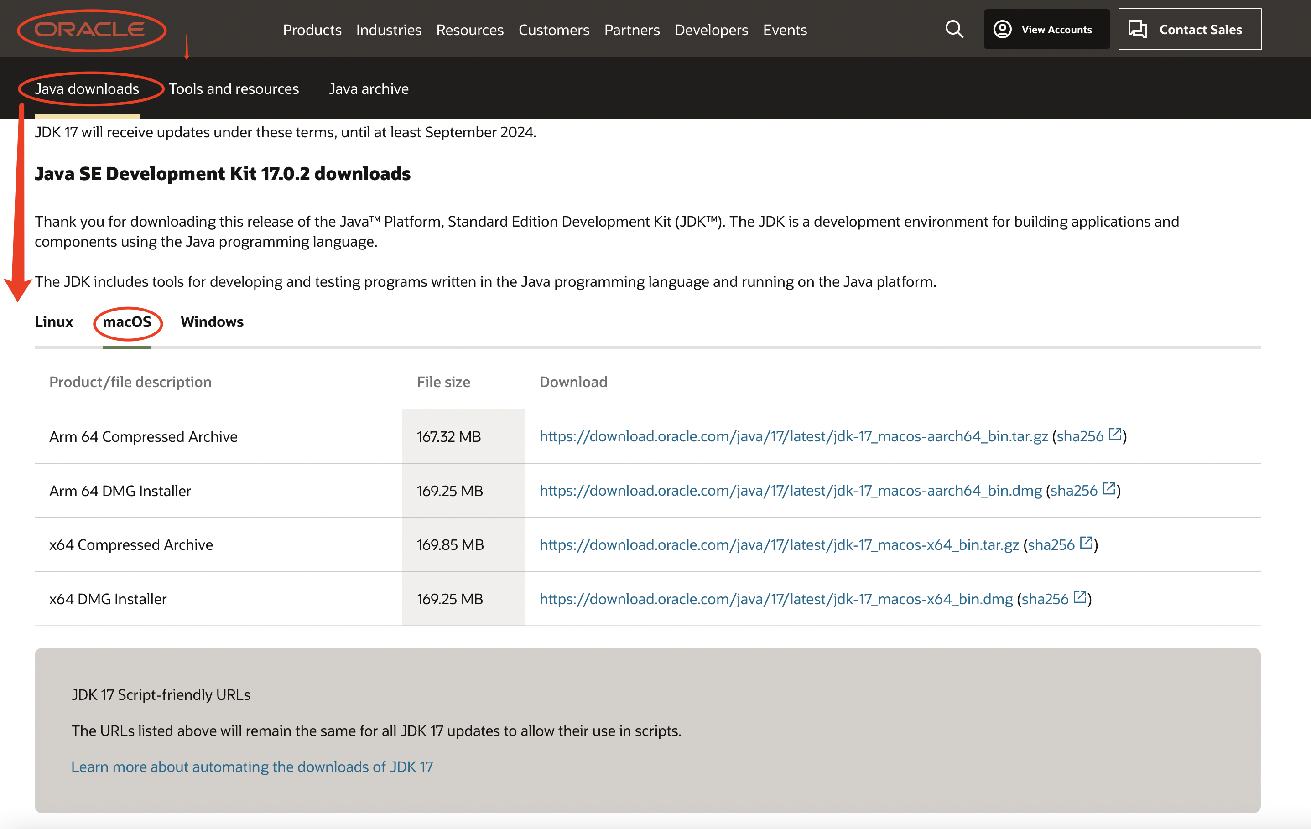
Task: Download the x64 DMG installer link
Action: click(x=776, y=599)
